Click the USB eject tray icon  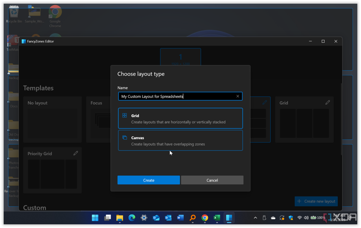pyautogui.click(x=264, y=218)
